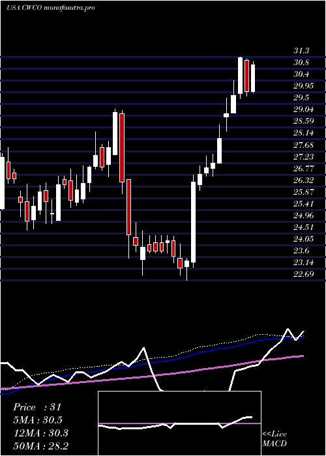326x456 pixels.
Task: Click the 24.51 price axis label
Action: coord(303,227)
